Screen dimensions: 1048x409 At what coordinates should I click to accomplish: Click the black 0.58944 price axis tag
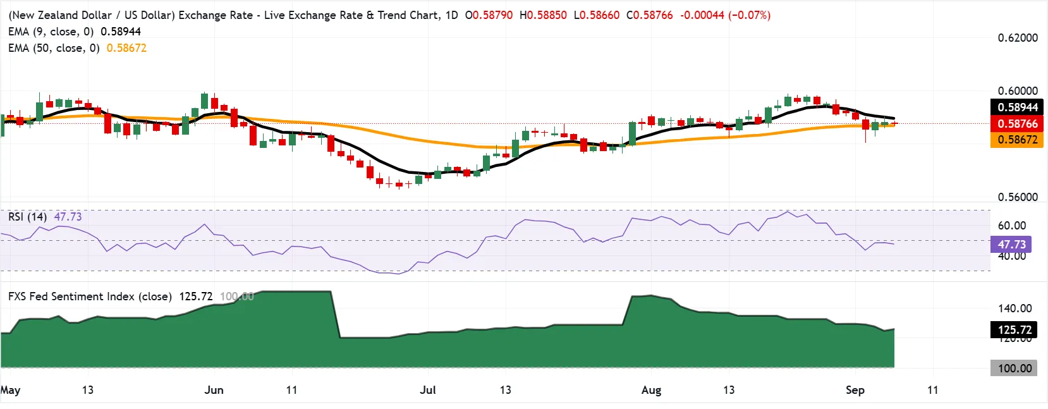tap(1017, 107)
